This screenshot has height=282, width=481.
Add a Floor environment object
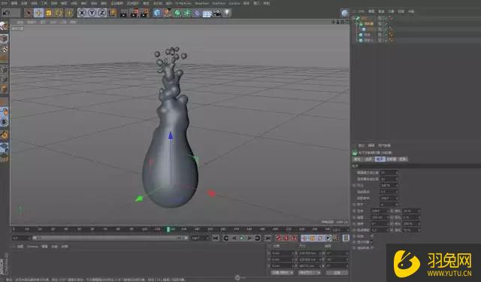(x=207, y=14)
